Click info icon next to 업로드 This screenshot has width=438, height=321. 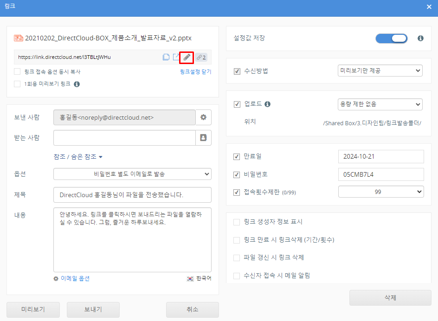click(267, 104)
